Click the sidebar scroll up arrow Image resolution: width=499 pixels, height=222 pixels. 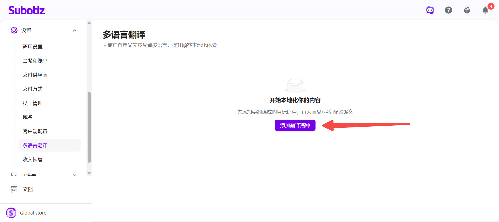click(89, 23)
